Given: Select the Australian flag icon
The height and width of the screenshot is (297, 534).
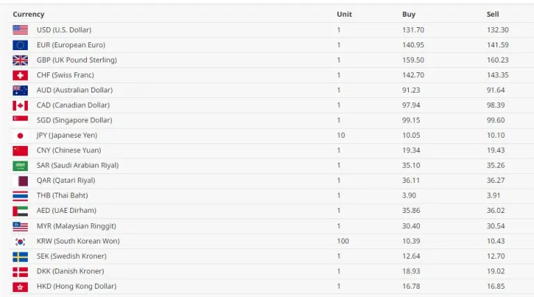Looking at the screenshot, I should click(x=20, y=90).
